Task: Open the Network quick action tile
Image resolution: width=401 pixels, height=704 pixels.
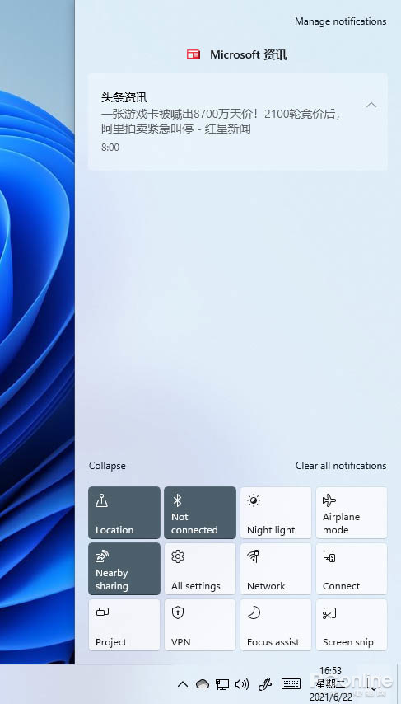Action: pyautogui.click(x=276, y=569)
